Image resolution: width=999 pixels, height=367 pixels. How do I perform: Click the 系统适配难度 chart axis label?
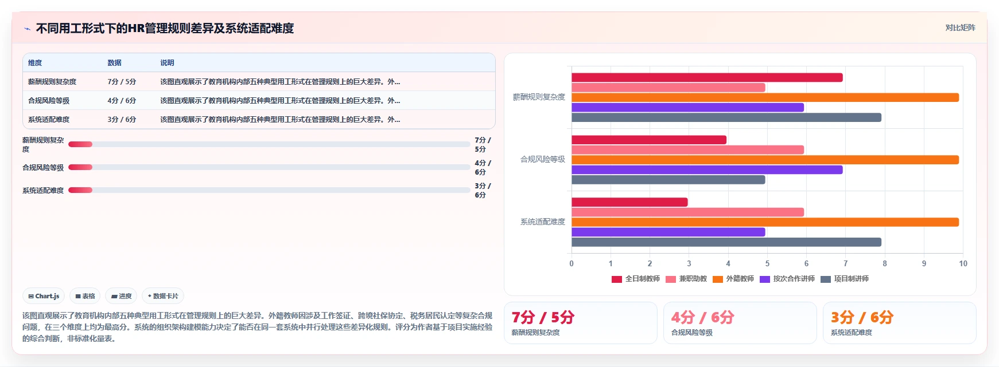543,222
